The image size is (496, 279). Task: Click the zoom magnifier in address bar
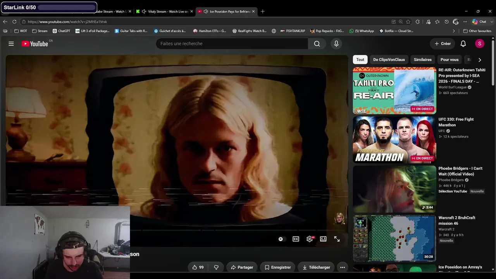[x=401, y=22]
